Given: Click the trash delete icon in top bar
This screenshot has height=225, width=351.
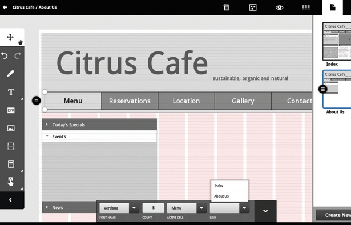Looking at the screenshot, I should (227, 7).
